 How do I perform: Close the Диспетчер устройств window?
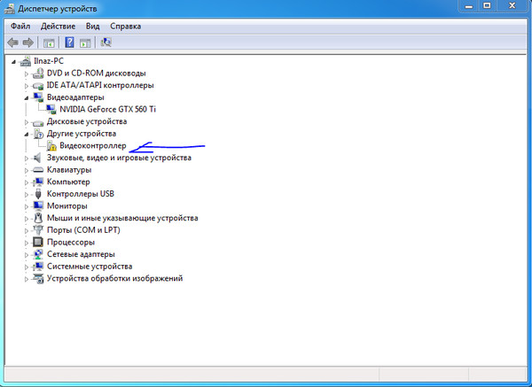512,6
